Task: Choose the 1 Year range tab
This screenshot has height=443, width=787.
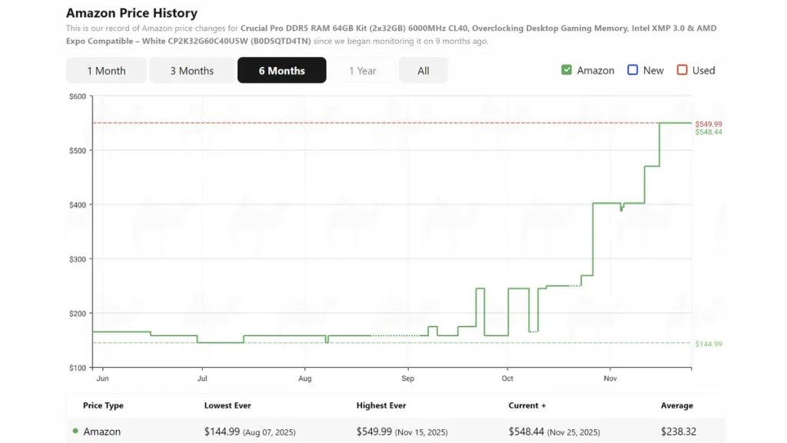Action: (x=363, y=71)
